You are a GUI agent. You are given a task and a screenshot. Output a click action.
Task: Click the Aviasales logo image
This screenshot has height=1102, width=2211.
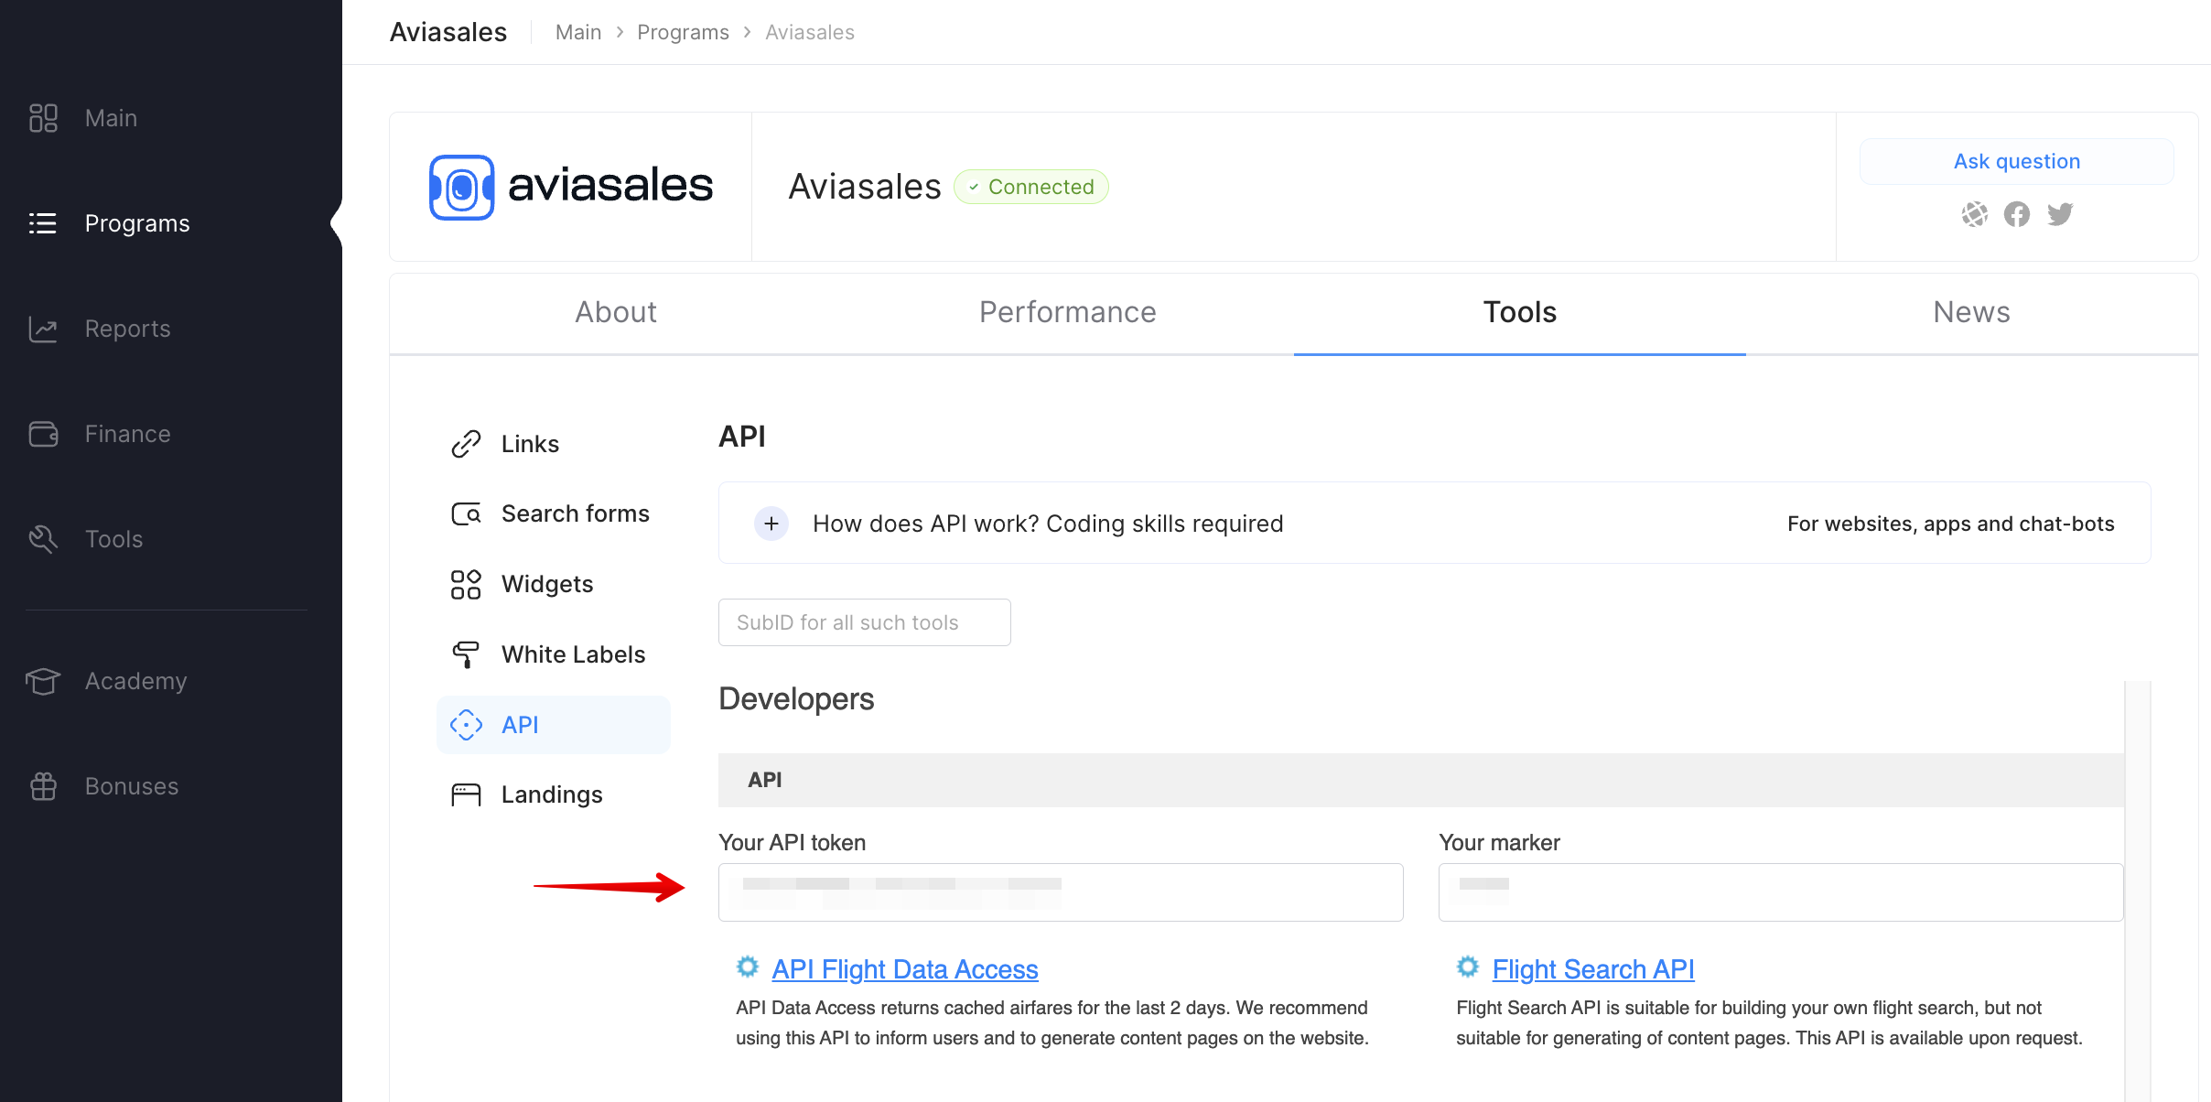pyautogui.click(x=571, y=187)
